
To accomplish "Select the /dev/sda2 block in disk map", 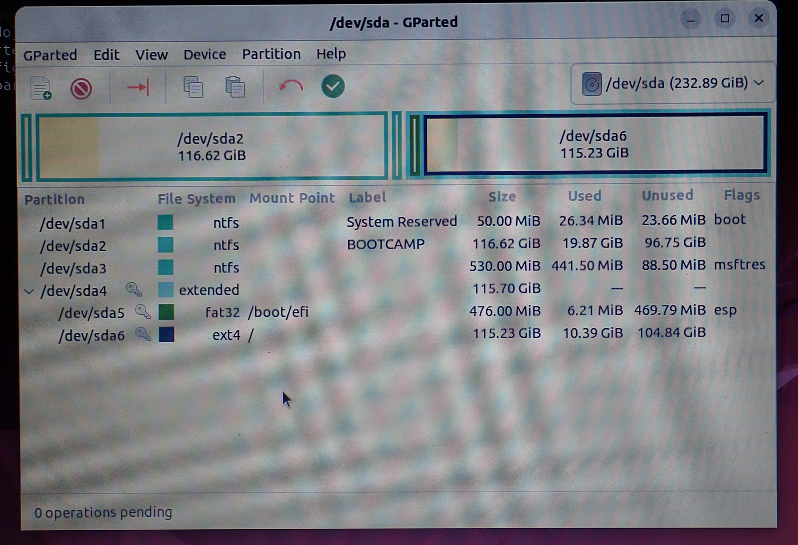I will coord(211,146).
